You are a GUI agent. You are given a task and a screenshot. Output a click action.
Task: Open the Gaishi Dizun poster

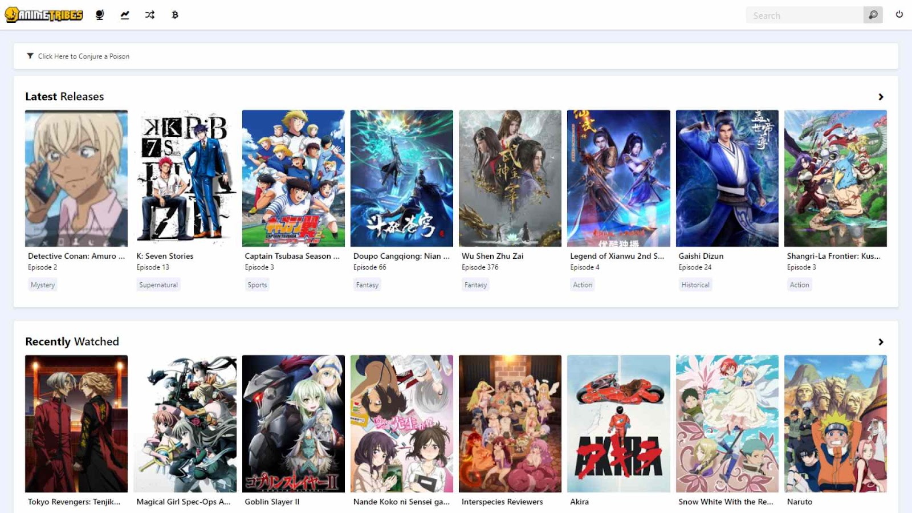point(727,178)
